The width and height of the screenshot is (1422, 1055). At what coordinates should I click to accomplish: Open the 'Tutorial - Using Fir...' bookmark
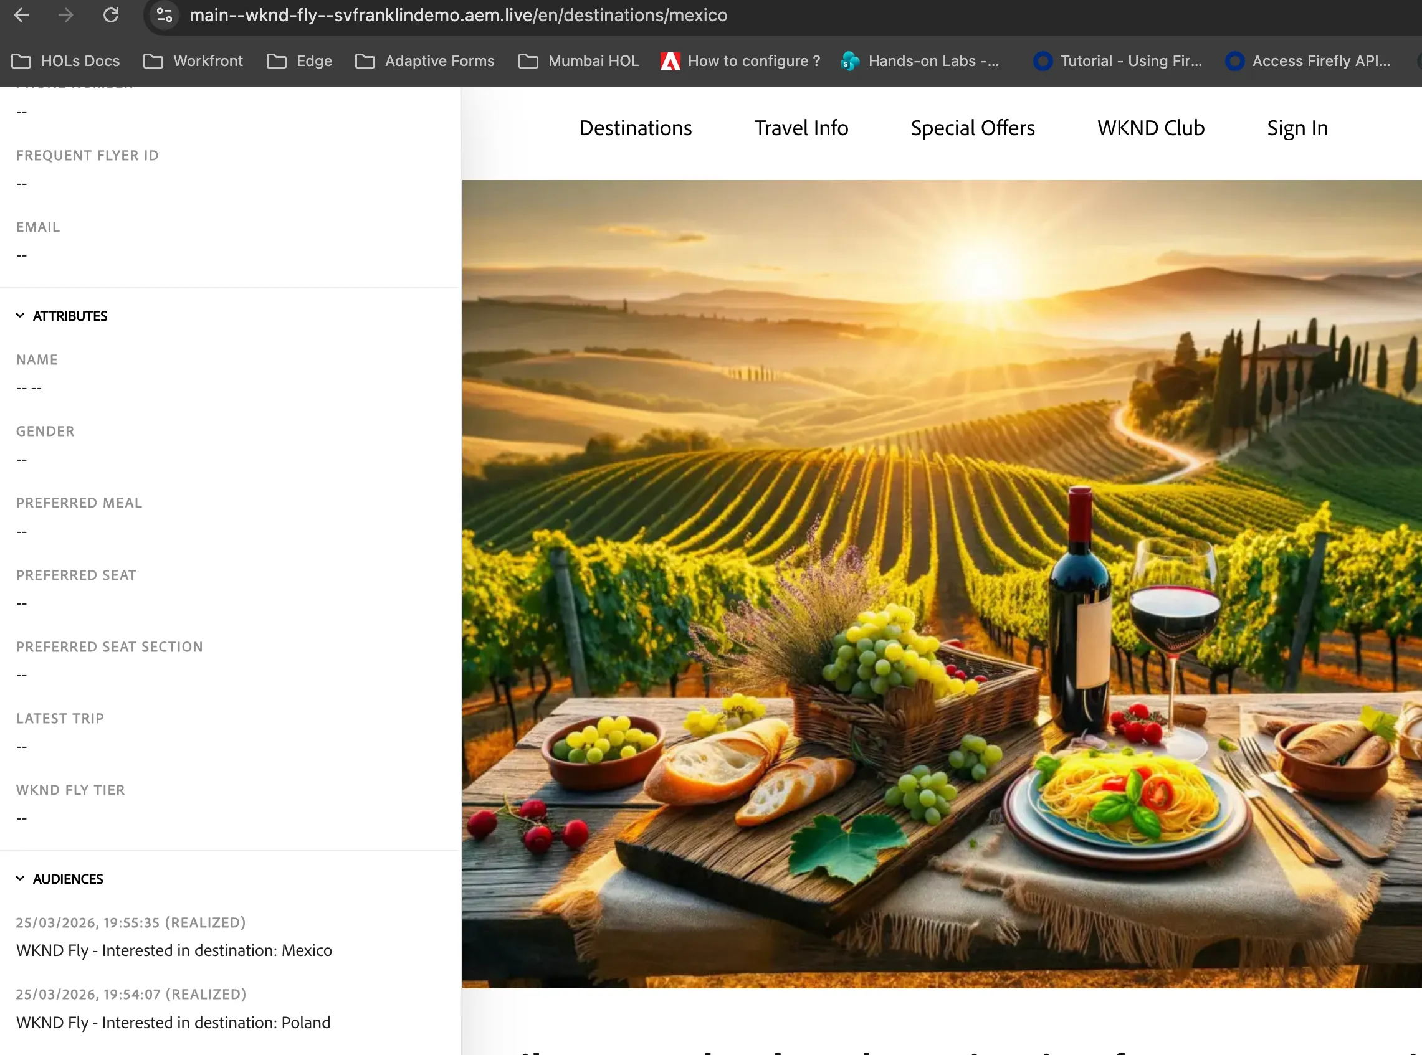pyautogui.click(x=1118, y=60)
